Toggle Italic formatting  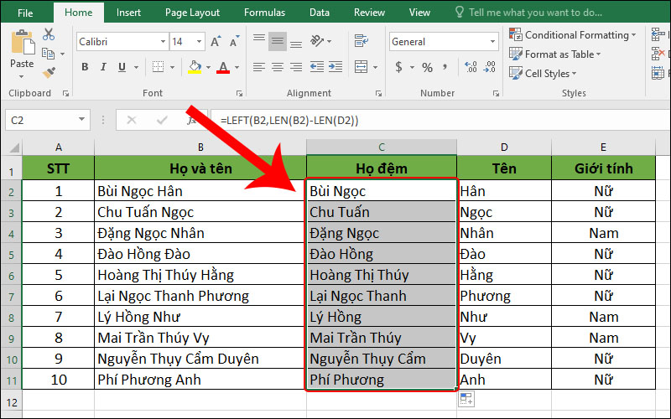[103, 67]
